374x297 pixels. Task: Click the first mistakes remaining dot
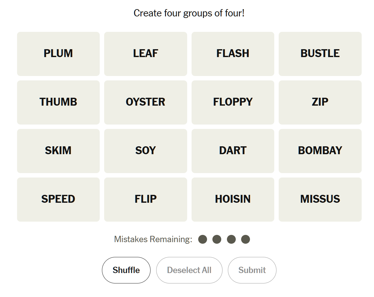pos(203,239)
